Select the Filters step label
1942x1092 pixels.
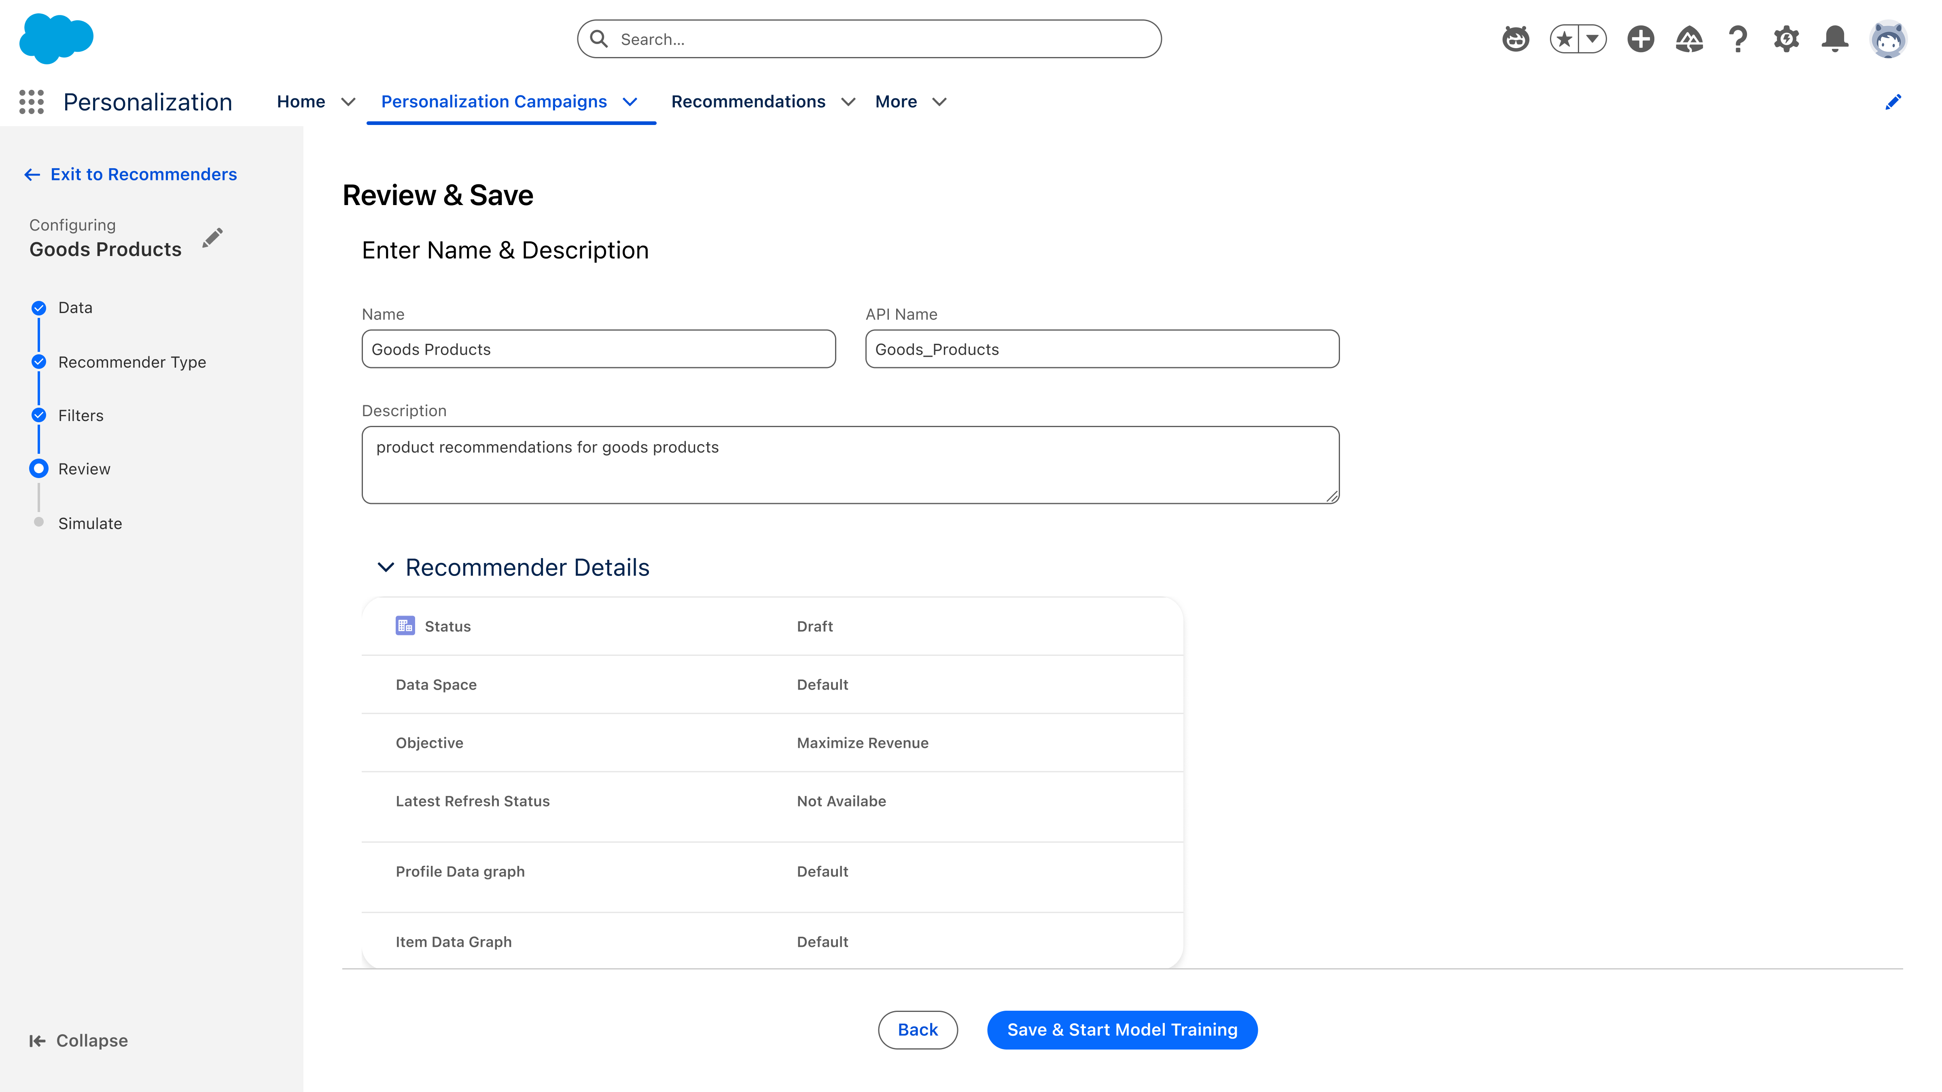(81, 415)
